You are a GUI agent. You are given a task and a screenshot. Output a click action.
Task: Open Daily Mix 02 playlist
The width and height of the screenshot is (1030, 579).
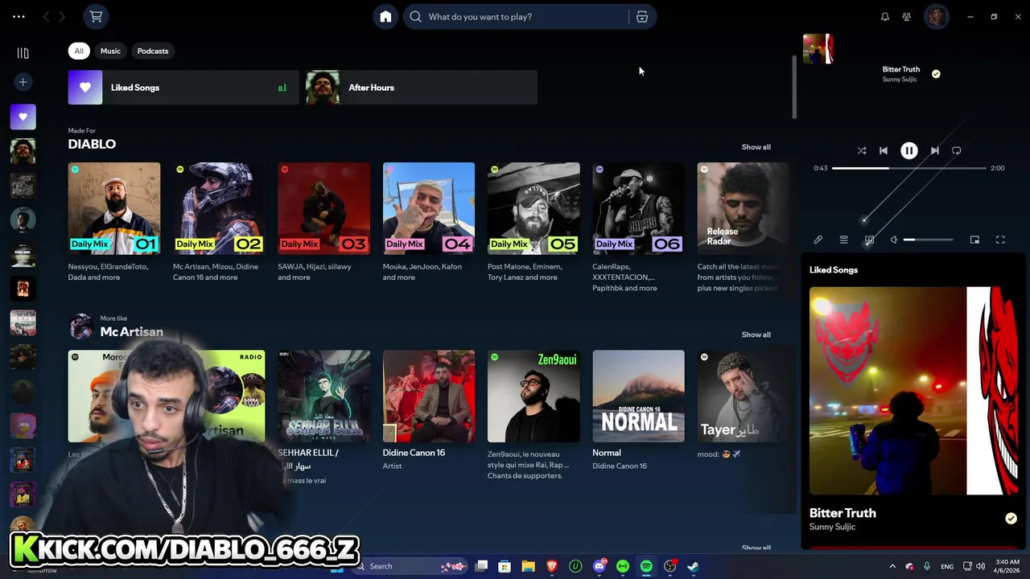[x=219, y=224]
